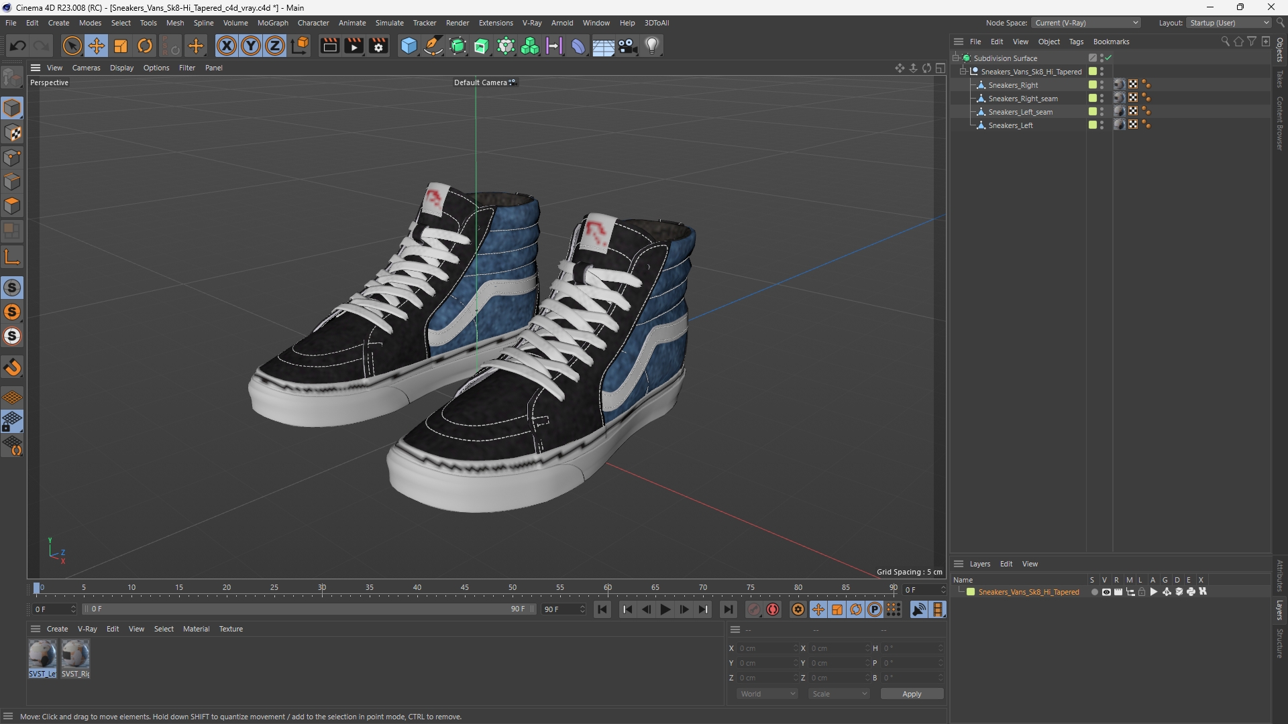Image resolution: width=1288 pixels, height=724 pixels.
Task: Switch to Texture mode checkered cube
Action: (x=12, y=133)
